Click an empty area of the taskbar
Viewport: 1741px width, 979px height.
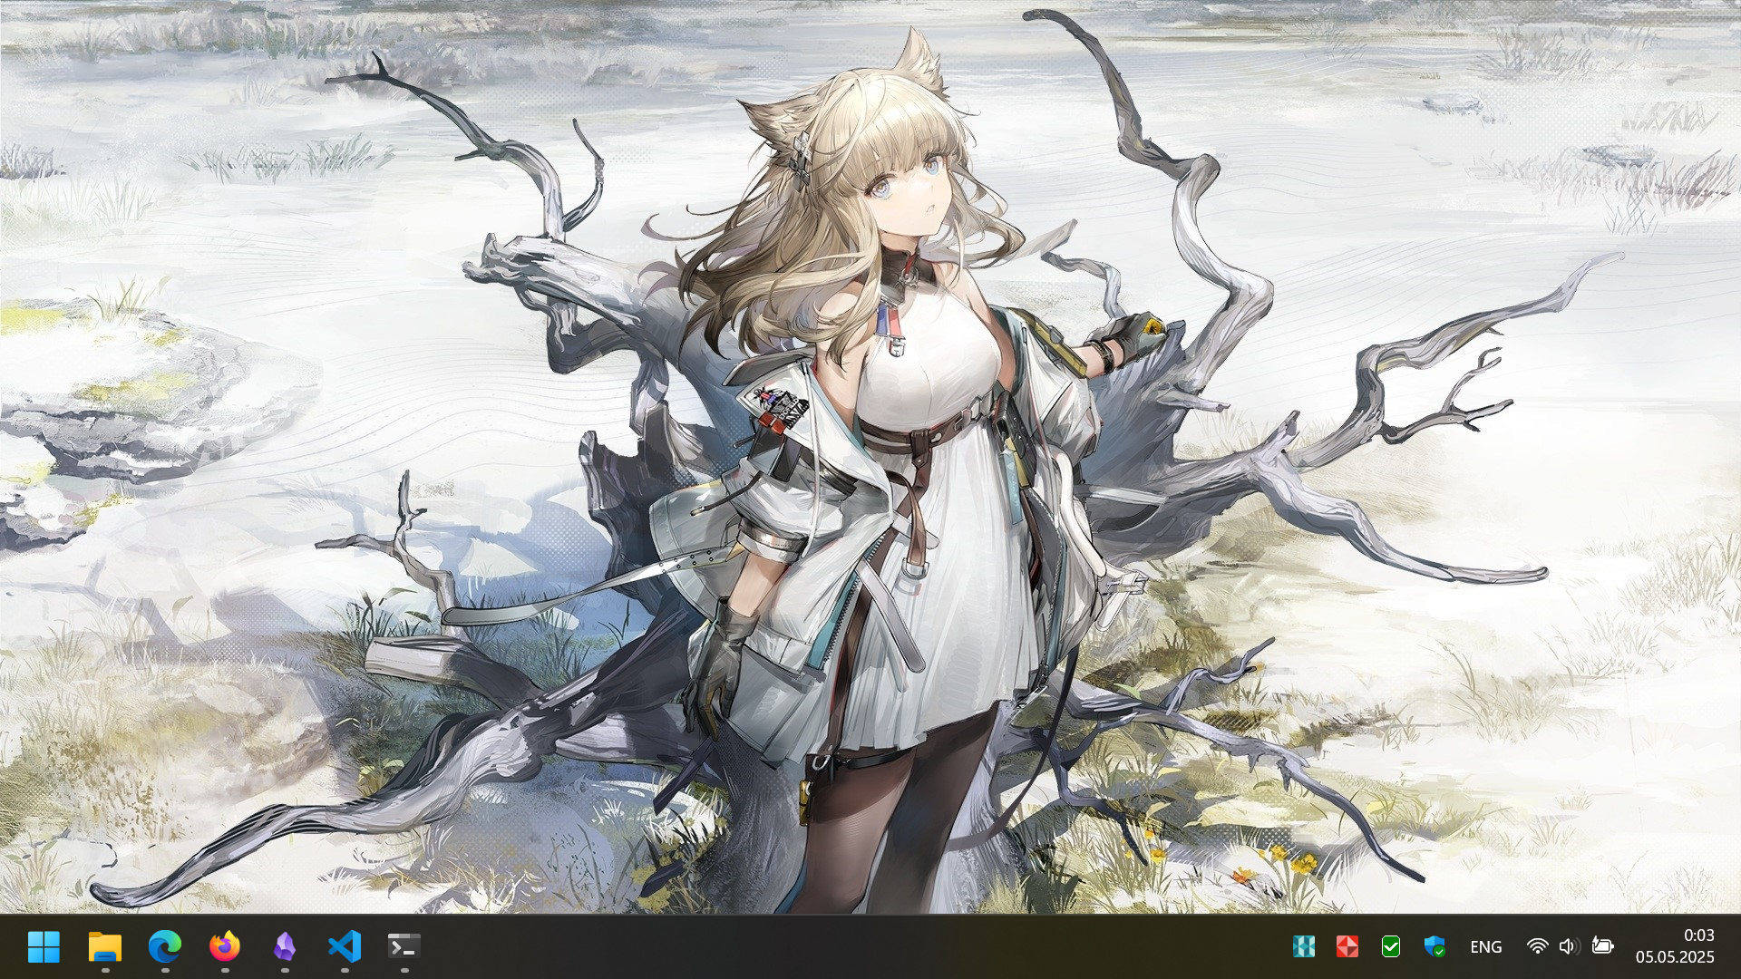[816, 946]
